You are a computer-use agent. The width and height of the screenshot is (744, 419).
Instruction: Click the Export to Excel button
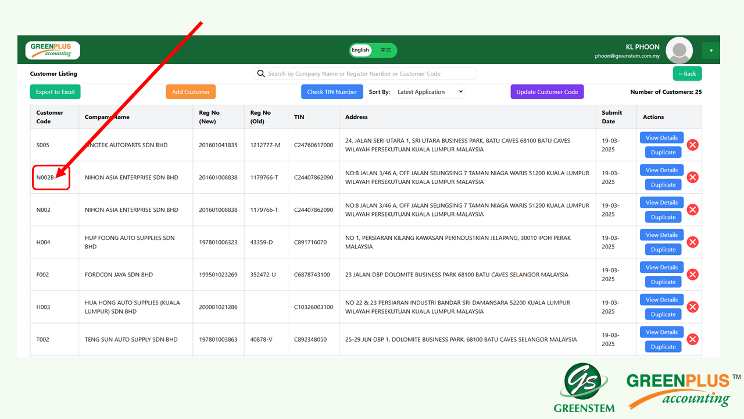[x=55, y=92]
